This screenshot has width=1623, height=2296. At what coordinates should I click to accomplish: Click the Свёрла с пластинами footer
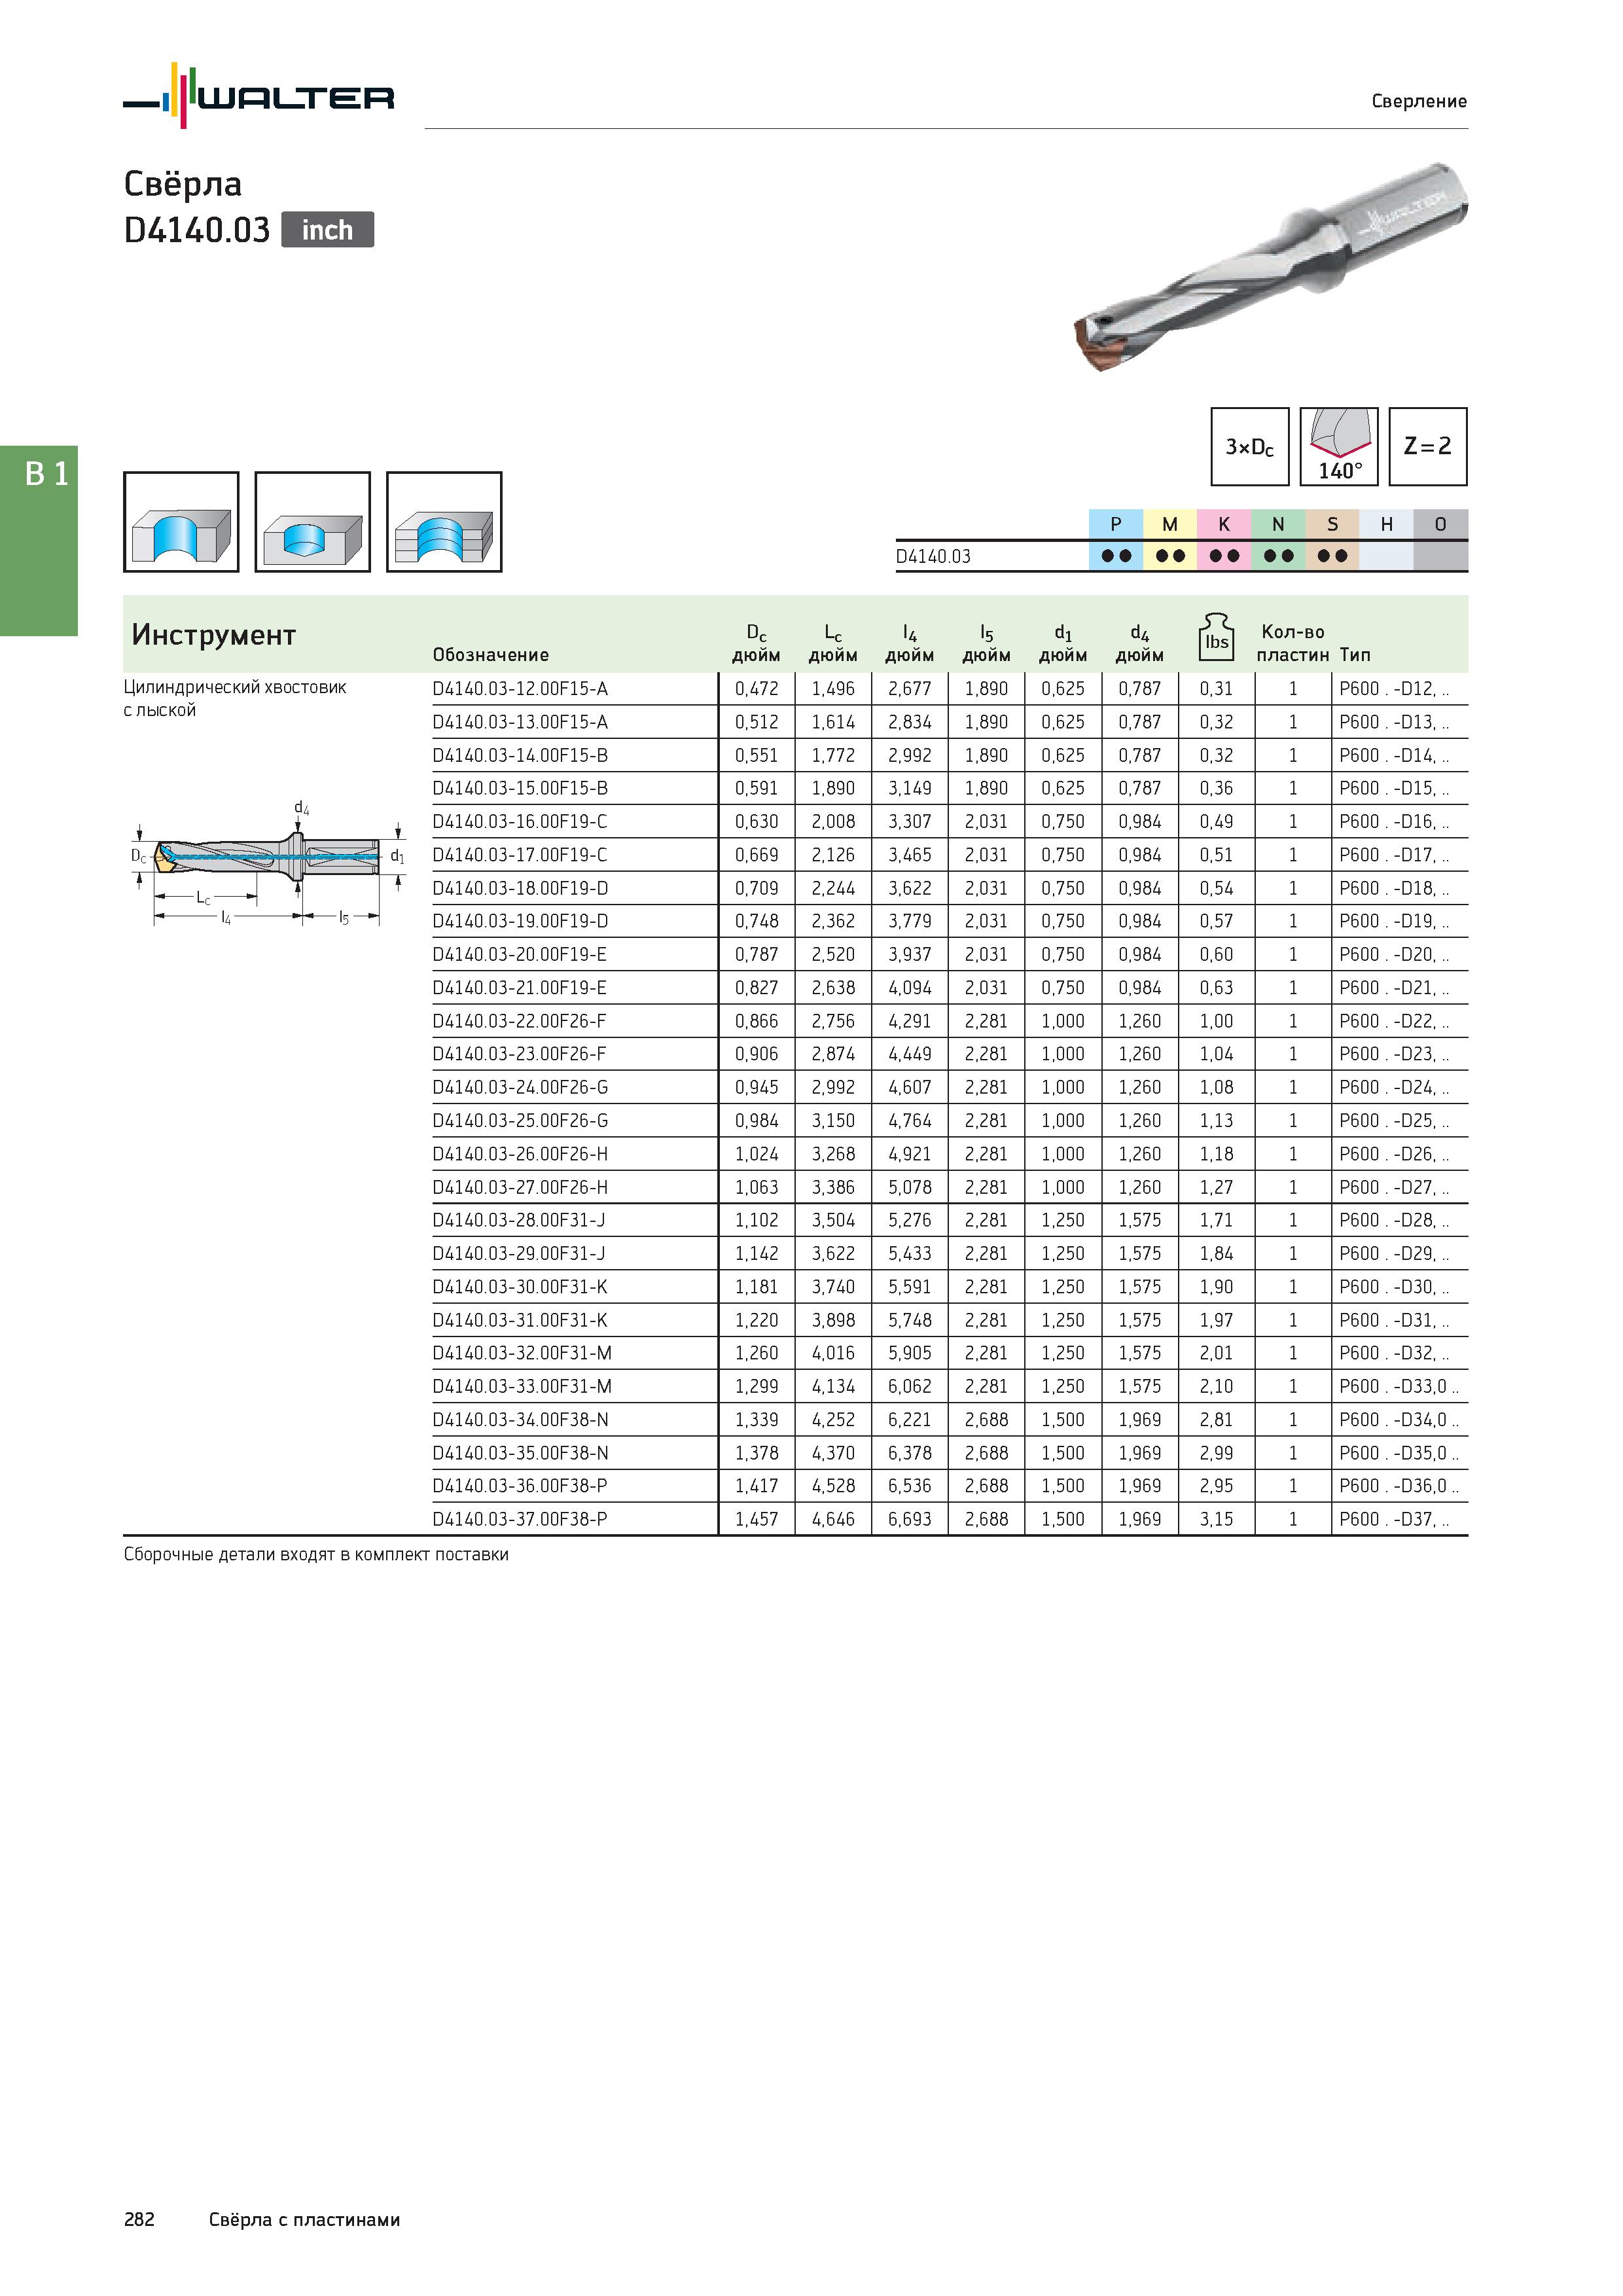tap(305, 2220)
